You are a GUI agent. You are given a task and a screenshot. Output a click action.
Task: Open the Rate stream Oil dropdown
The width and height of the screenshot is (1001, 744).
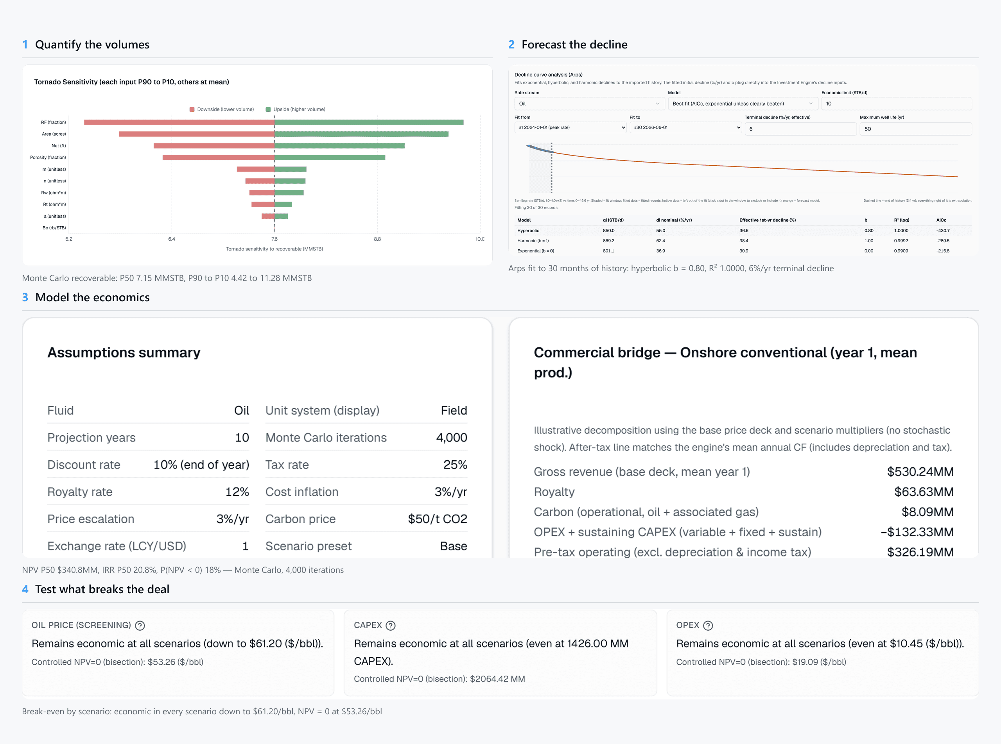click(589, 104)
